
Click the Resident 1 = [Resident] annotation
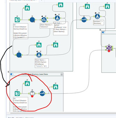pos(99,22)
